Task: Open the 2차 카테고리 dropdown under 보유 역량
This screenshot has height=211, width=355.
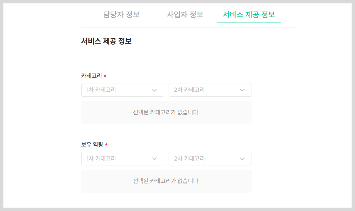Action: pyautogui.click(x=210, y=159)
